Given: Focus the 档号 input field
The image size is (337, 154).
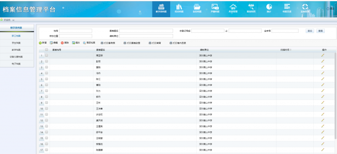Looking at the screenshot, I should point(76,31).
